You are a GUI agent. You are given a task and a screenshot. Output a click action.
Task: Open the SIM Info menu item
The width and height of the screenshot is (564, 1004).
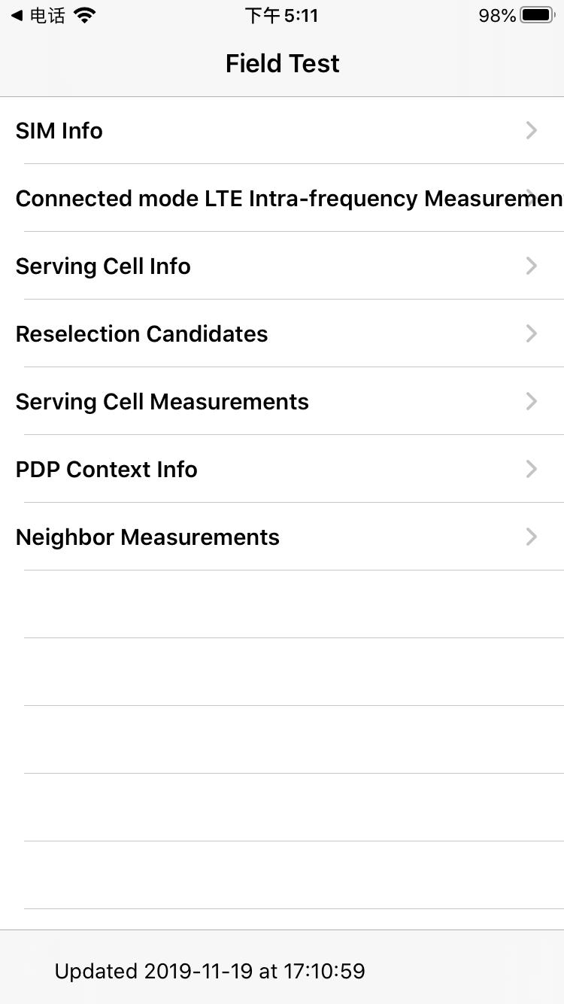[59, 131]
